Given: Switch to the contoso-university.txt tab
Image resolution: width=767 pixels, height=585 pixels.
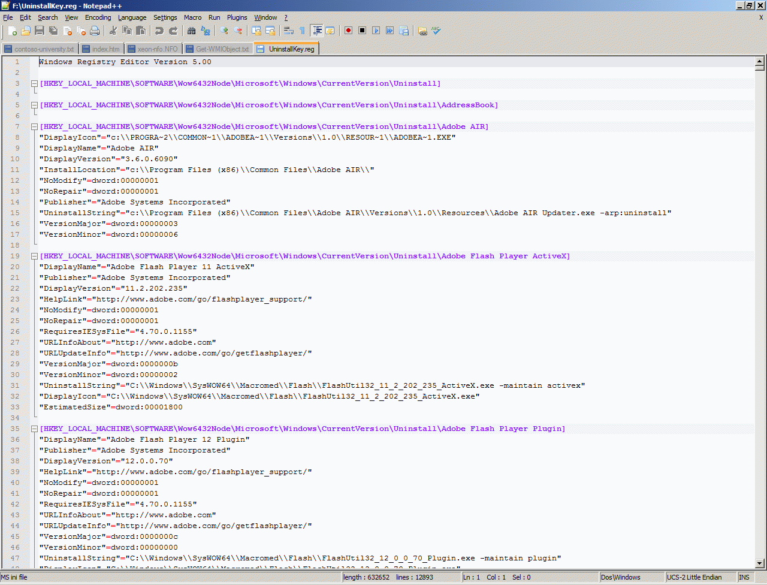Looking at the screenshot, I should point(40,49).
